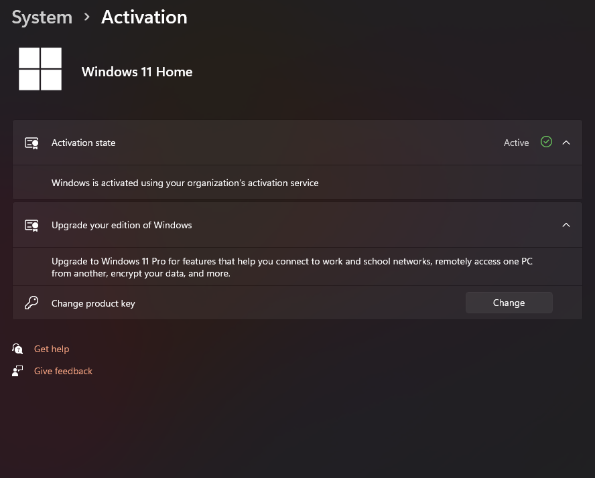Click the Change product key label
Screen dimensions: 595x478
click(x=93, y=304)
